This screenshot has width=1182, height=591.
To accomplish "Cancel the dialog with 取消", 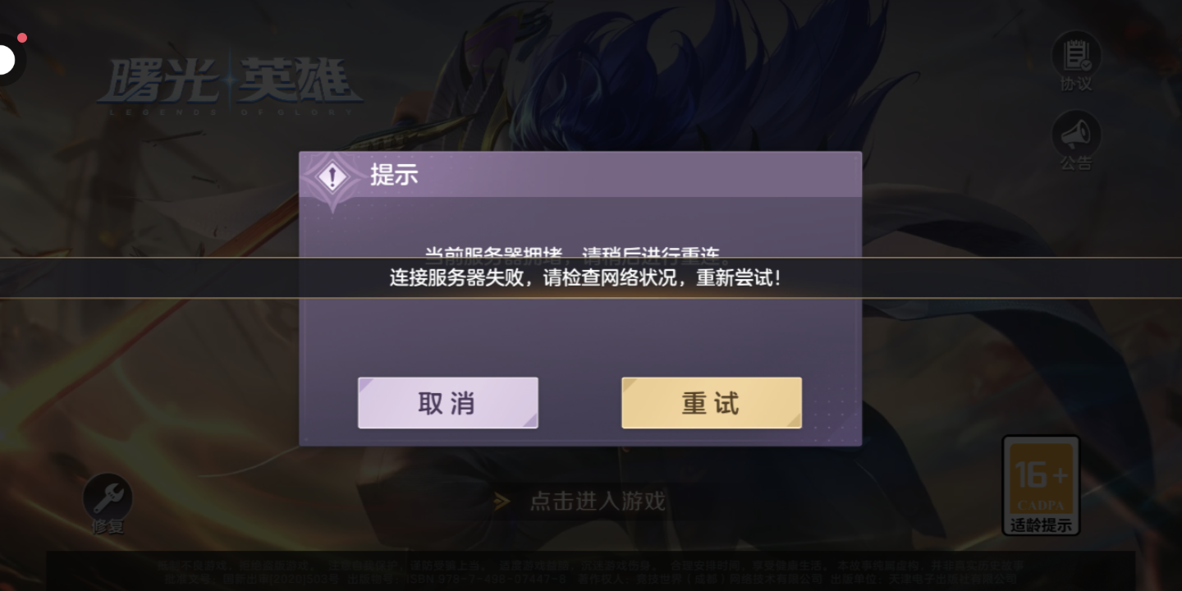I will (x=448, y=403).
